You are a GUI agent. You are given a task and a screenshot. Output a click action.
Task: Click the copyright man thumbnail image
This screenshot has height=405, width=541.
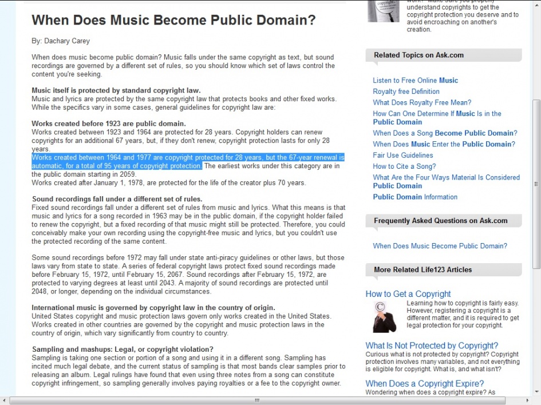[384, 316]
